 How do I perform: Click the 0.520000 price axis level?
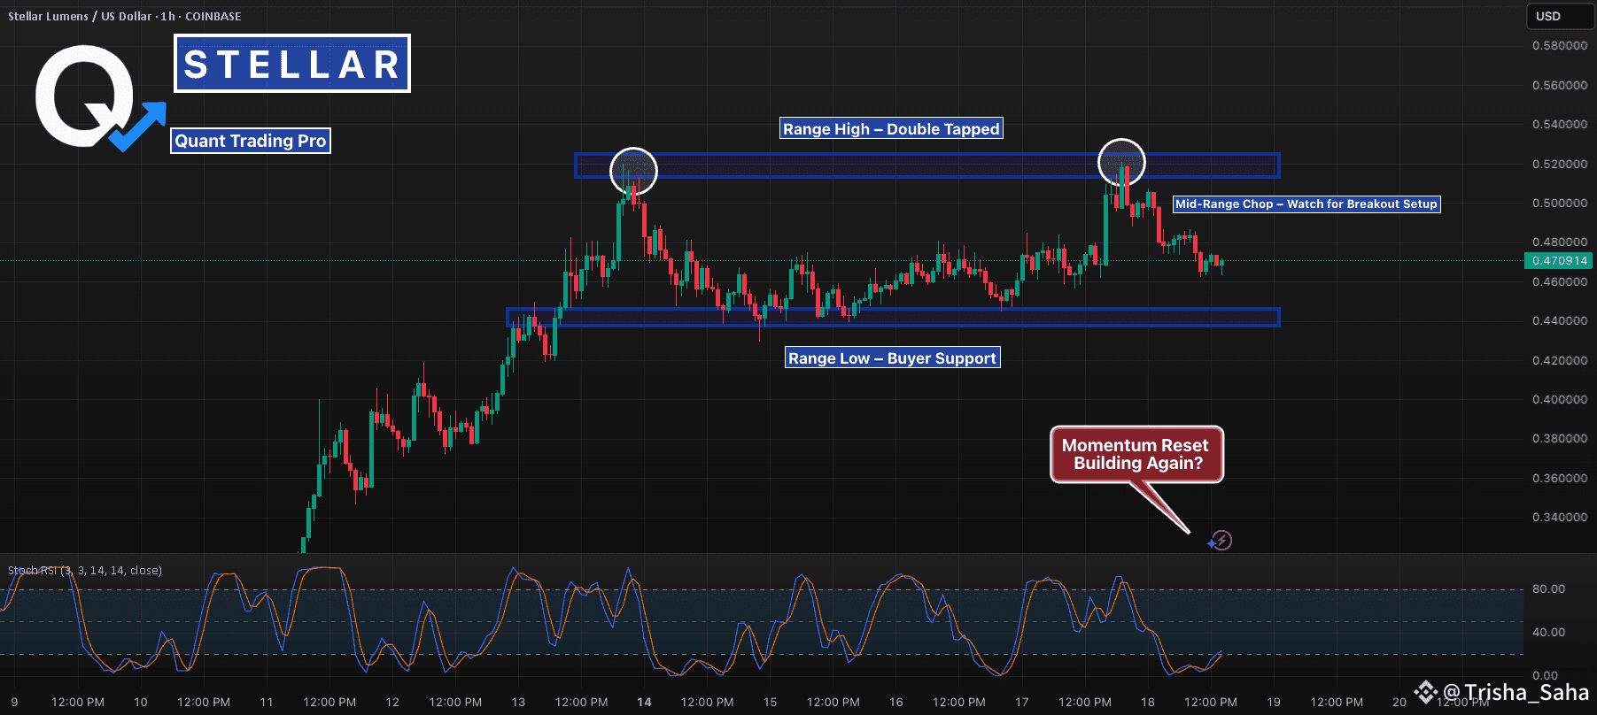1560,165
